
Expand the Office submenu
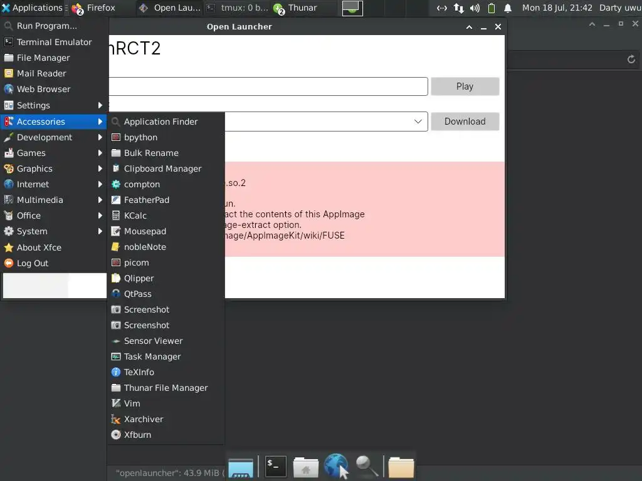pos(54,215)
